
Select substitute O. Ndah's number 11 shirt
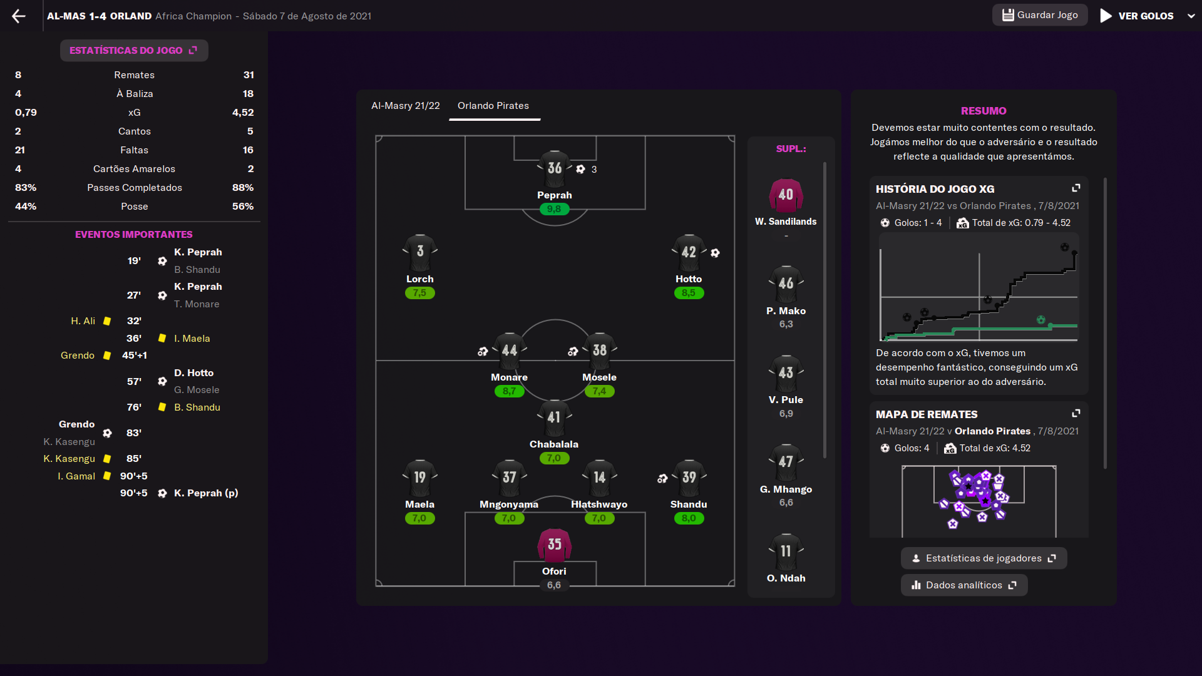pyautogui.click(x=786, y=551)
